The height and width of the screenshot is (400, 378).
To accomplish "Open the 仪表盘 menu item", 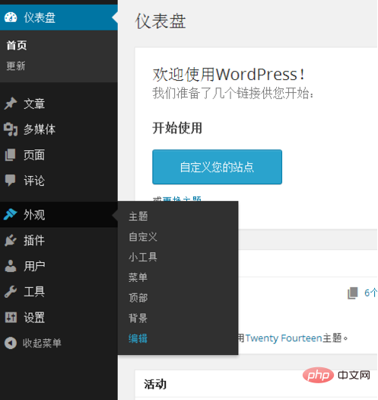I will click(59, 18).
